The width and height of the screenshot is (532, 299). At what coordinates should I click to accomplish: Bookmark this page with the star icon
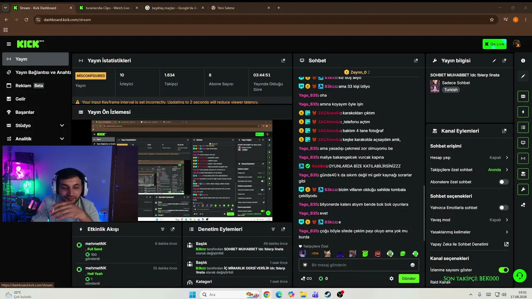(492, 20)
